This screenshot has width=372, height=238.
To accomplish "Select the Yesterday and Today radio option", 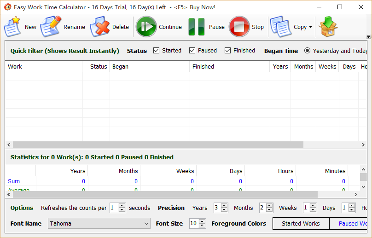I will pyautogui.click(x=307, y=51).
